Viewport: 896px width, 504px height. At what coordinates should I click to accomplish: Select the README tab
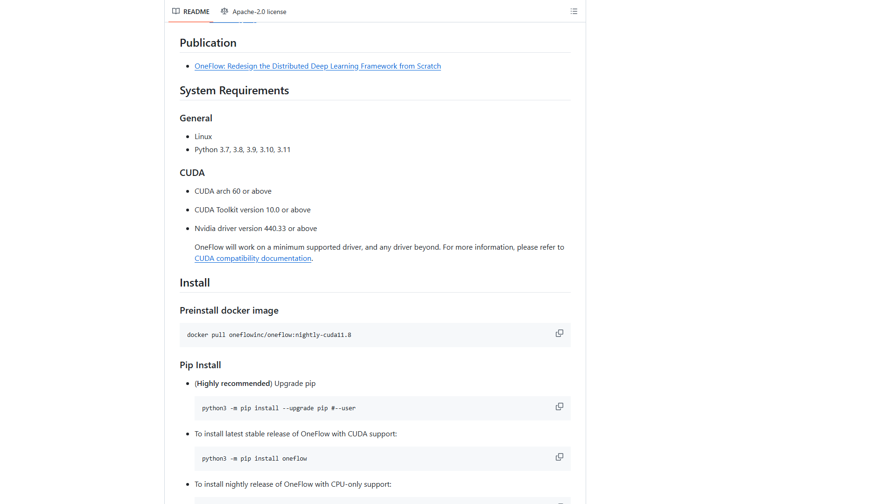coord(191,11)
